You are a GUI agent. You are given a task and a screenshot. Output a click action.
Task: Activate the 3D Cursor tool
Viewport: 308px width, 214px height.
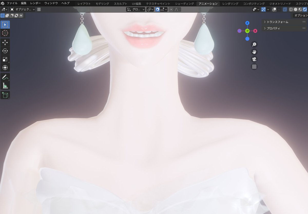click(x=5, y=33)
